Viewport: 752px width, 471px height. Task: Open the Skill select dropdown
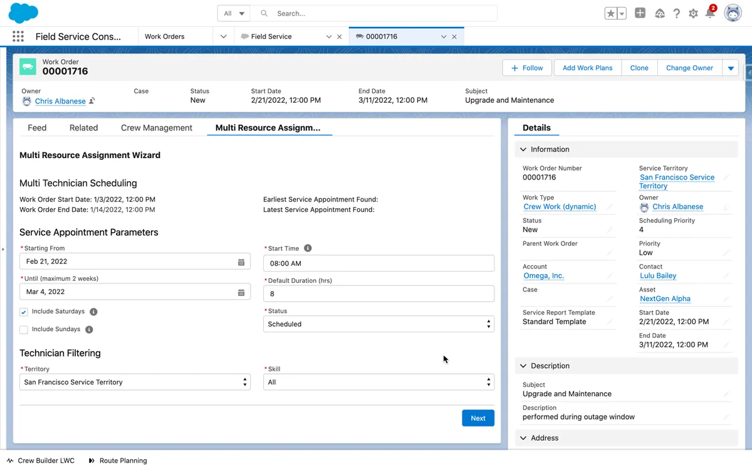(x=379, y=382)
